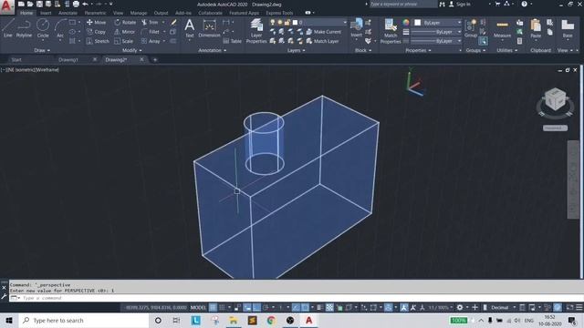This screenshot has width=584, height=328.
Task: Select the Dimension tool
Action: pos(209,28)
